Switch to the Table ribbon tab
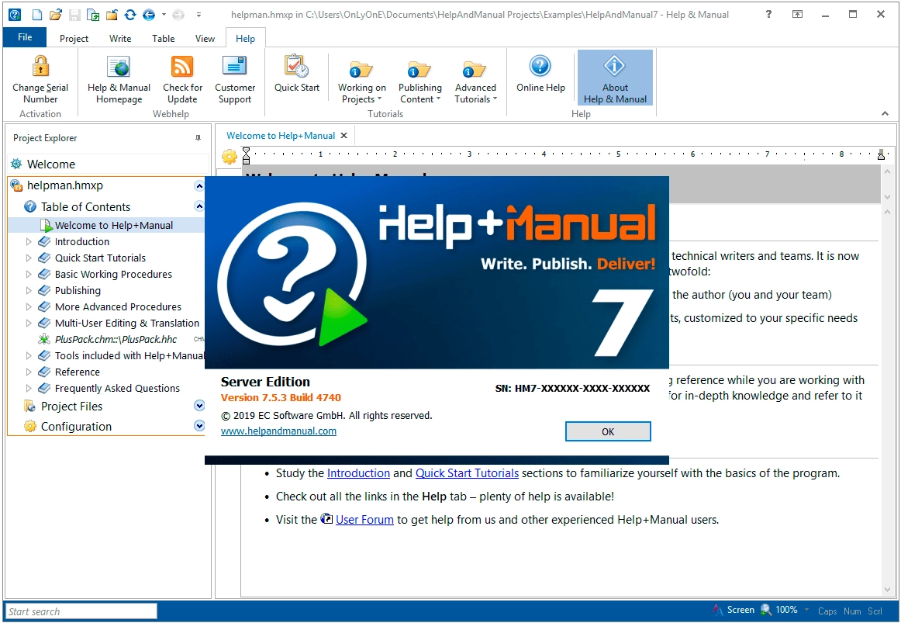The width and height of the screenshot is (901, 623). pyautogui.click(x=163, y=39)
